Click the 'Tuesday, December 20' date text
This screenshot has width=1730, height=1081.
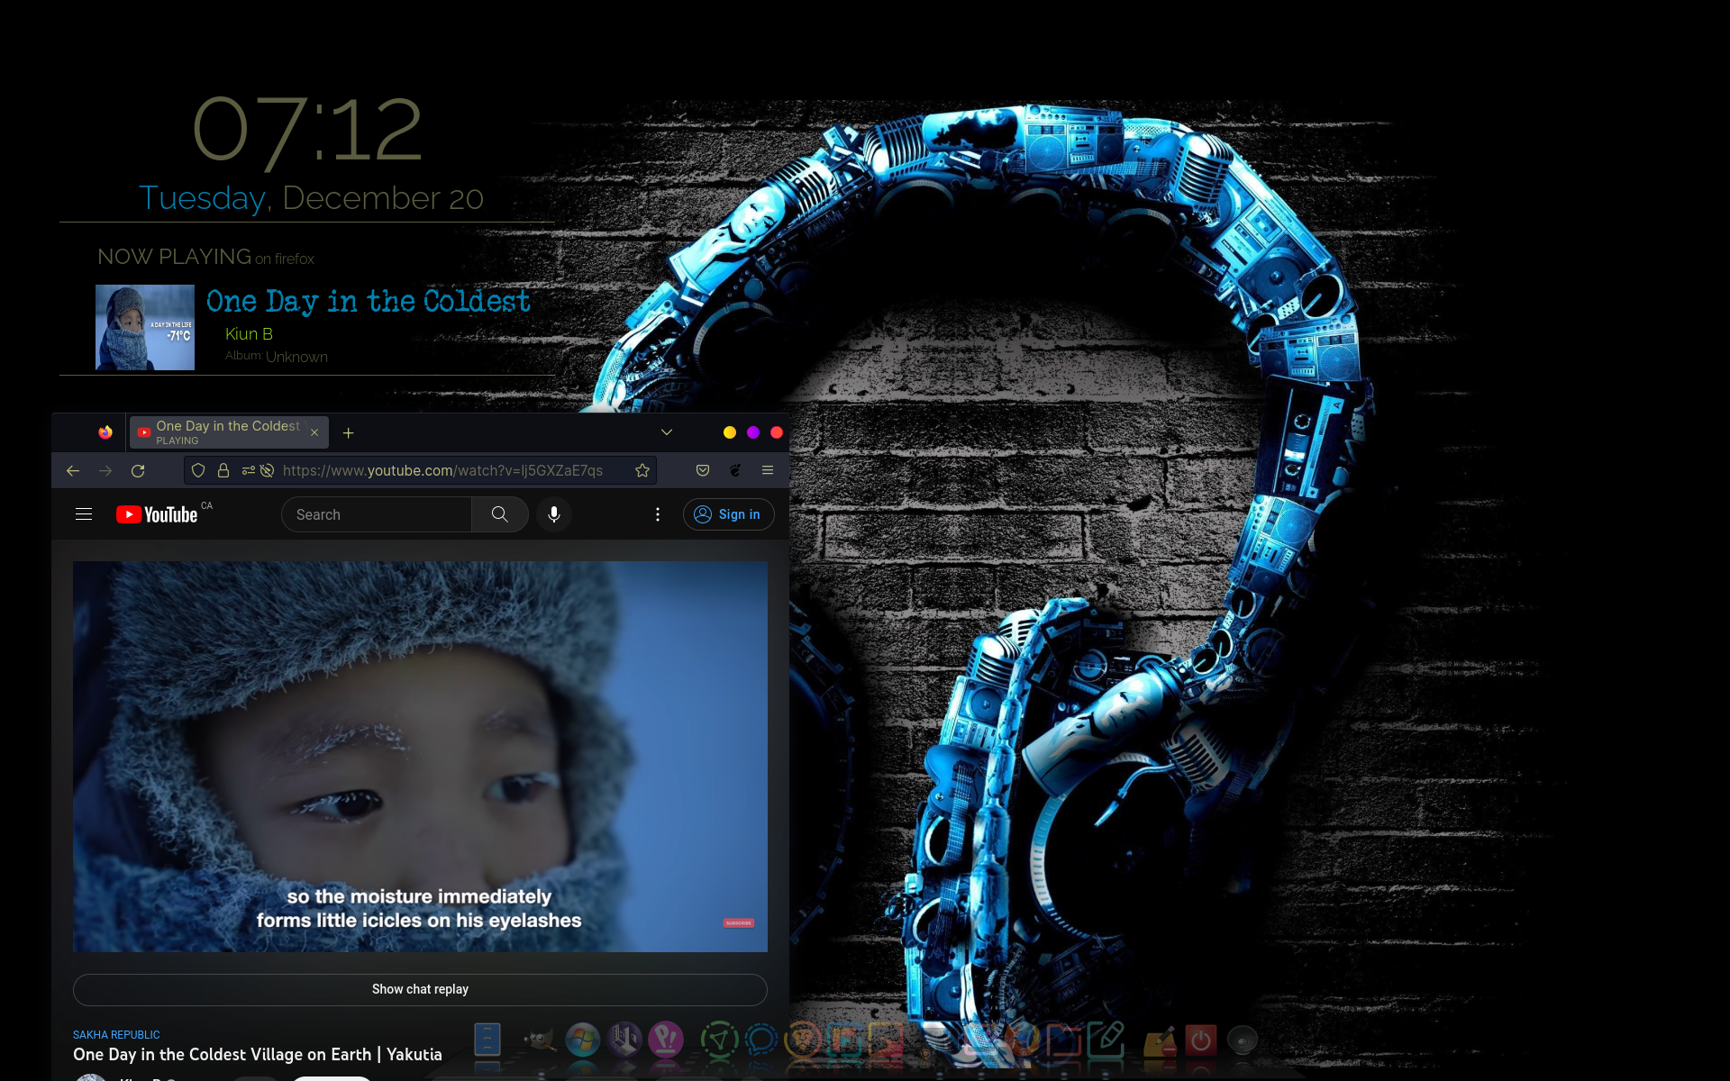311,198
